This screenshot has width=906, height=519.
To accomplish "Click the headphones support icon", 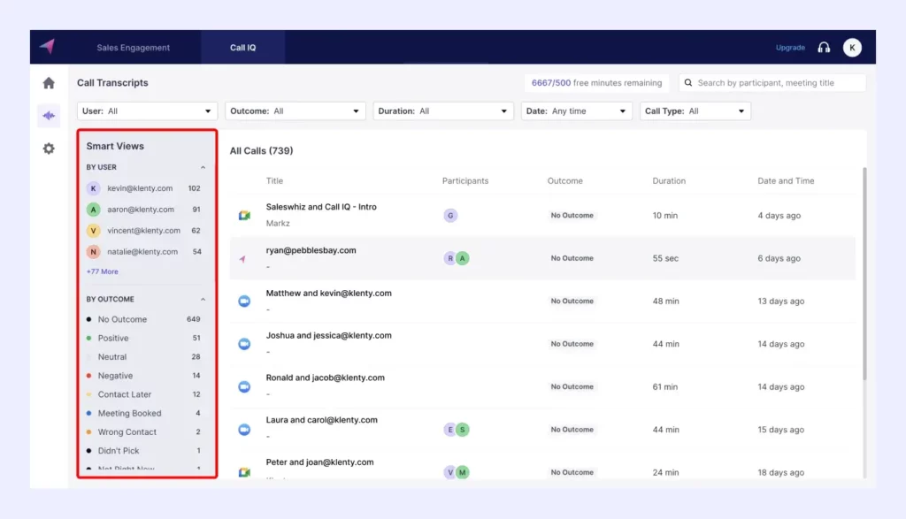I will [824, 48].
